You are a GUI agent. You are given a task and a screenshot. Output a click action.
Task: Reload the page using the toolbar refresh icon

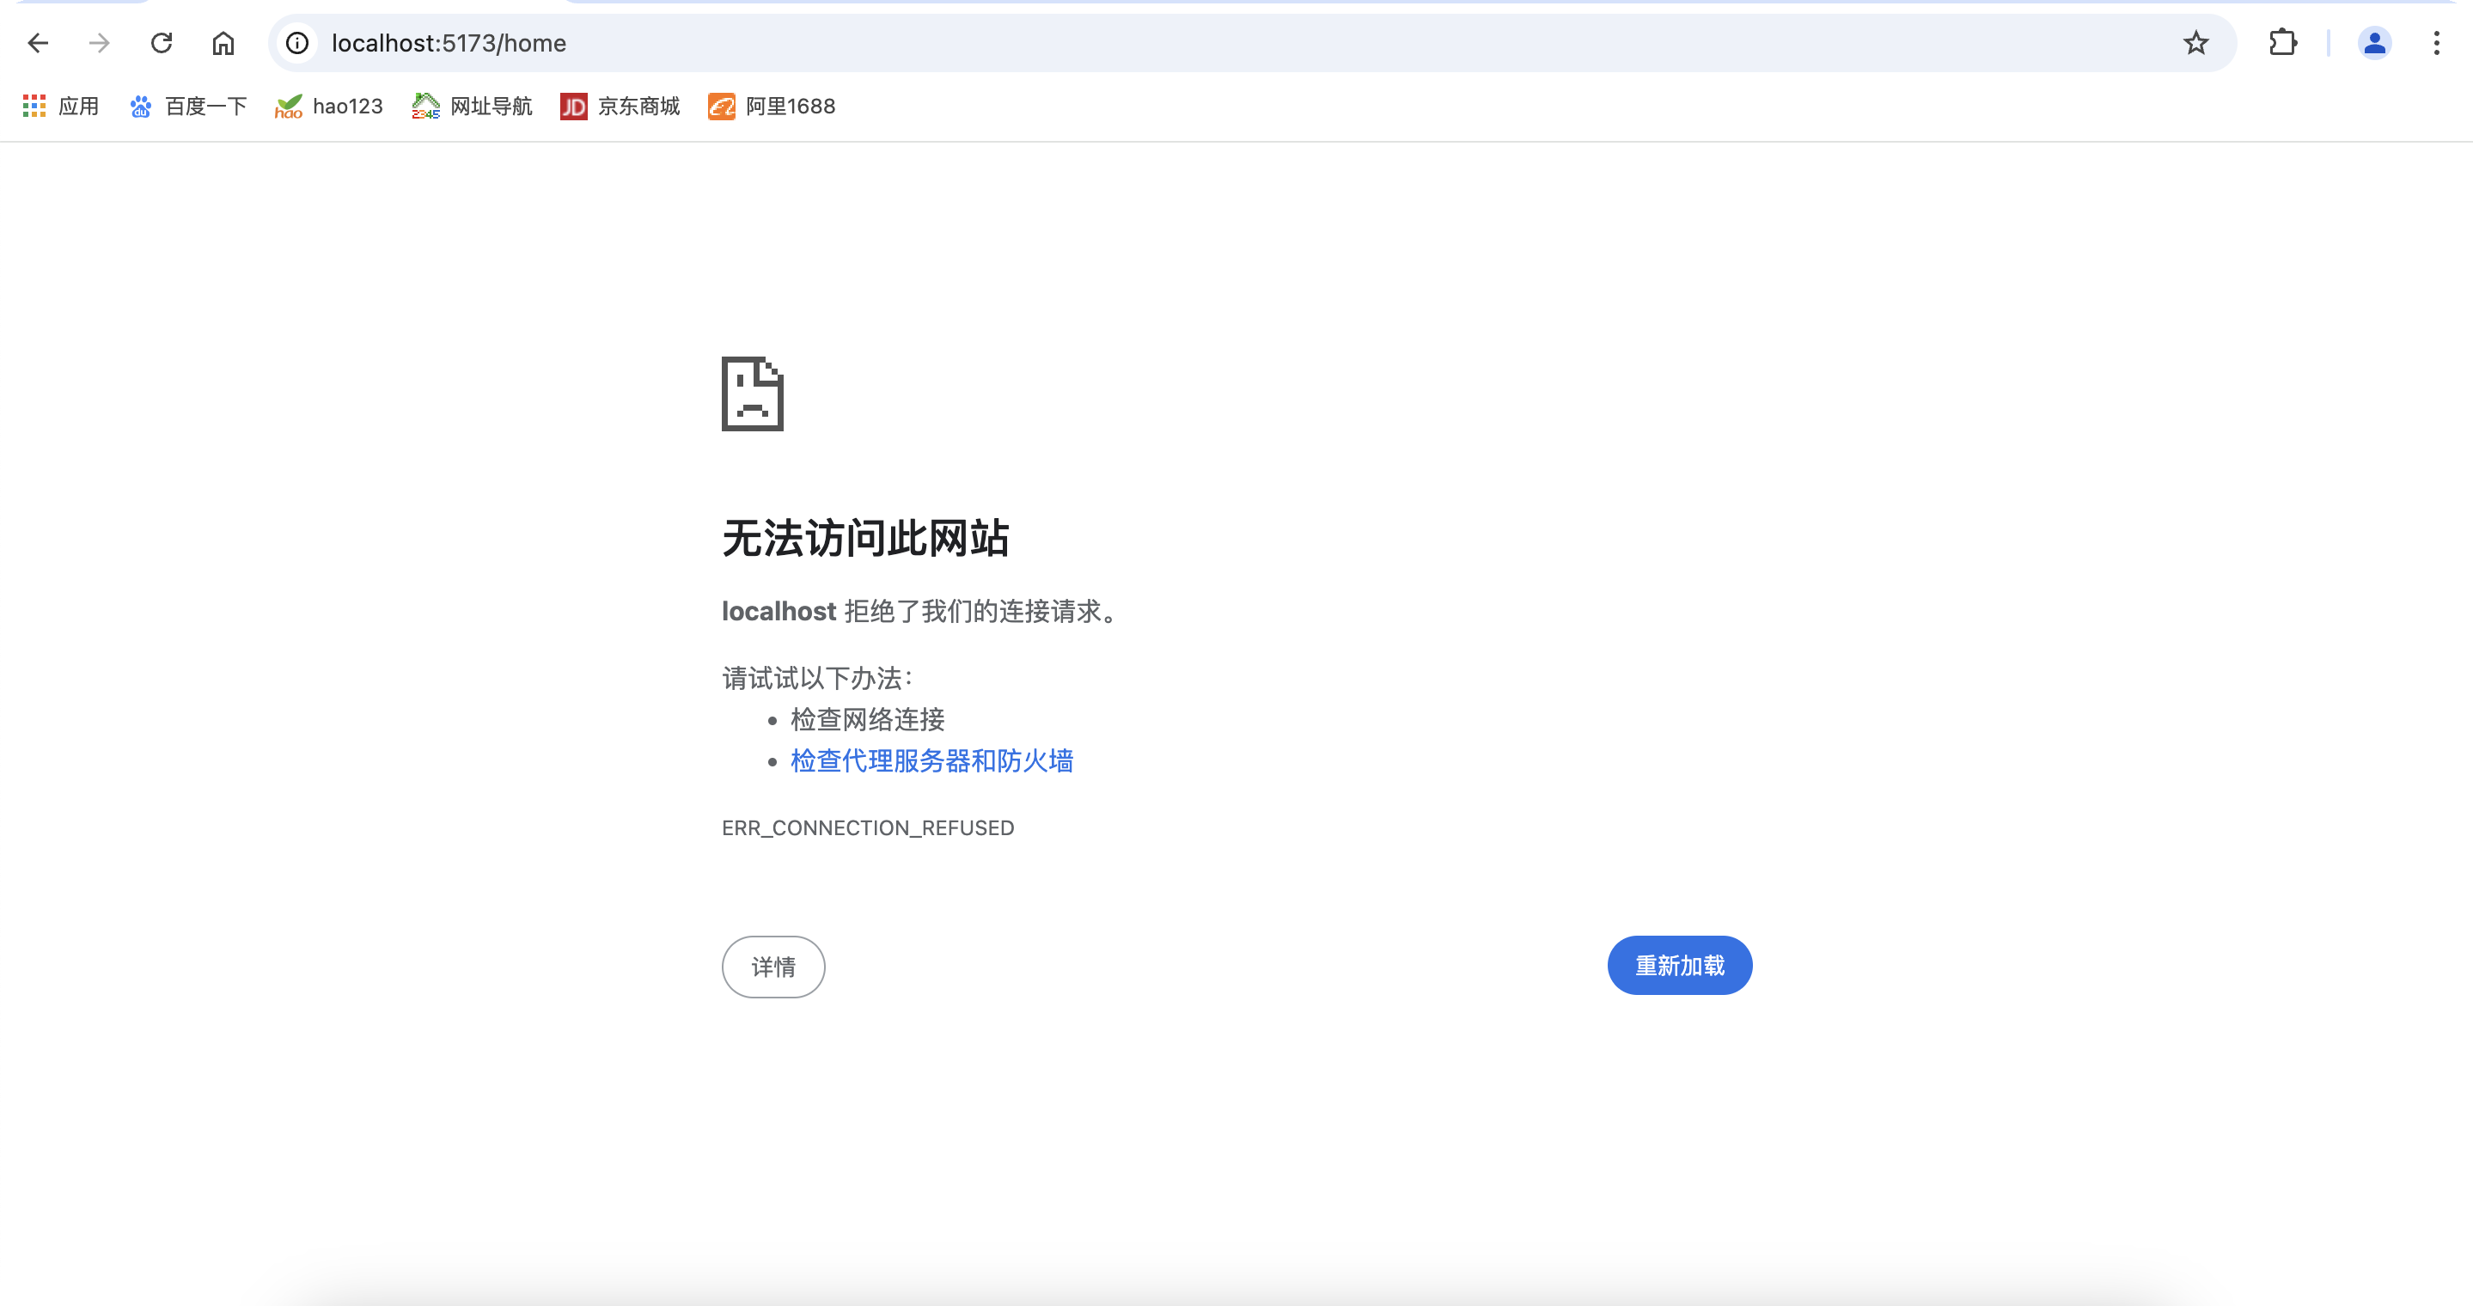point(162,43)
